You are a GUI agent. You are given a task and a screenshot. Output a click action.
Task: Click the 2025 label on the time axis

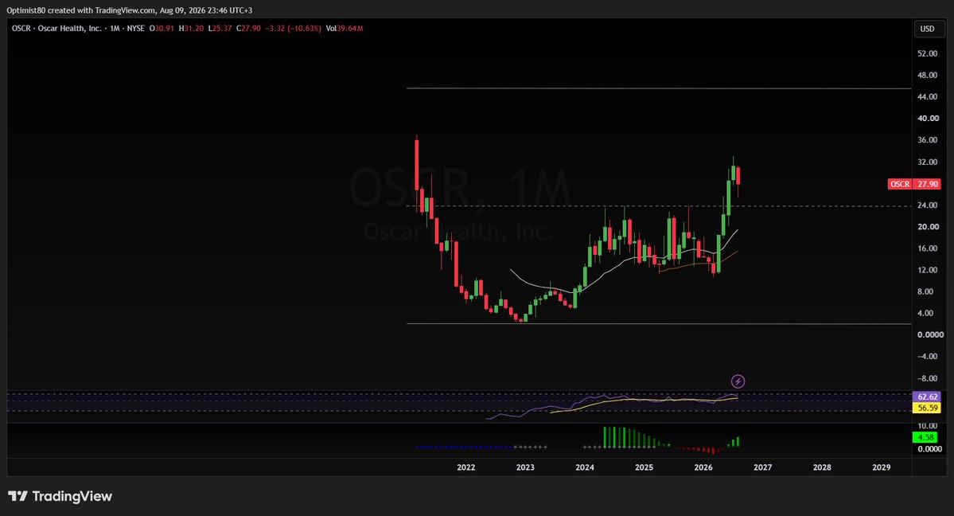tap(644, 467)
